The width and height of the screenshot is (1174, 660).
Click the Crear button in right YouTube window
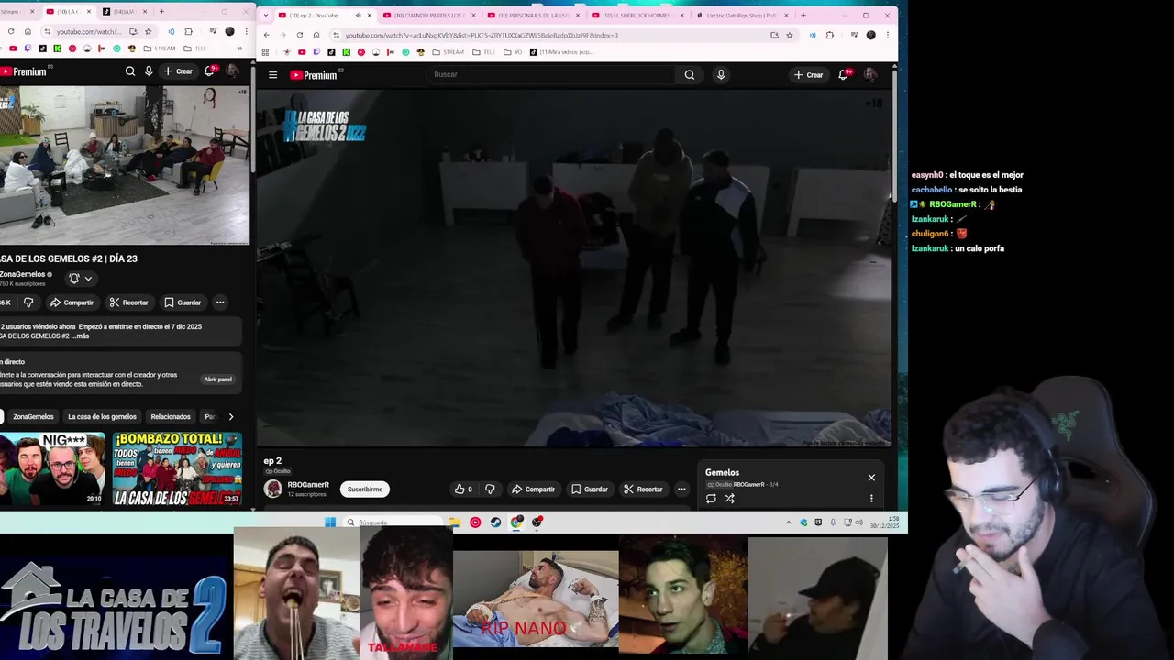click(x=808, y=75)
